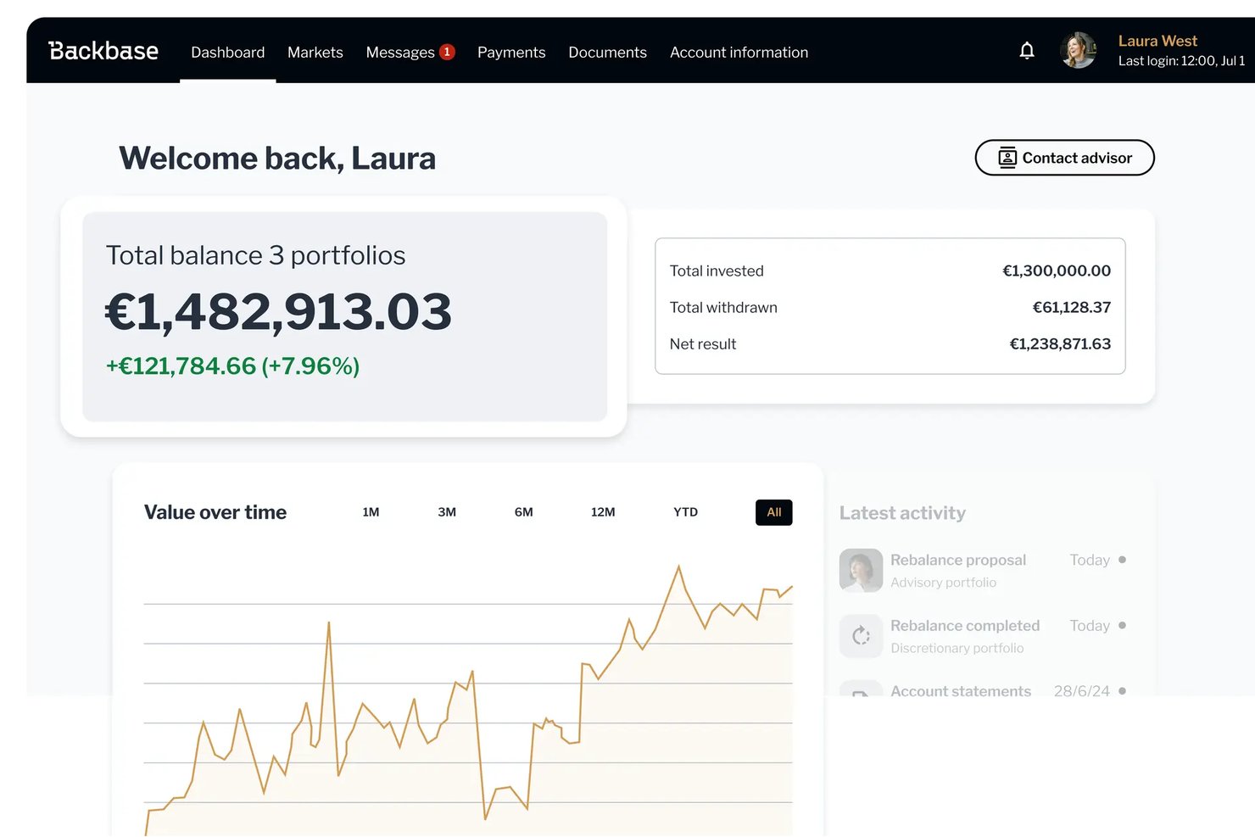The width and height of the screenshot is (1255, 837).
Task: Open Laura West's profile avatar
Action: (x=1079, y=50)
